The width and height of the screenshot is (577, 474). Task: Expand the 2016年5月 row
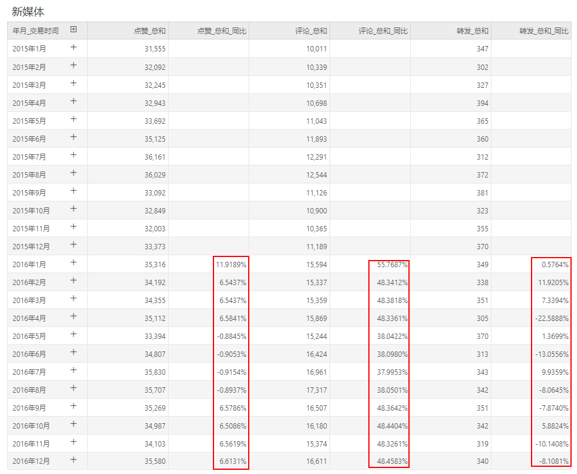coord(74,334)
